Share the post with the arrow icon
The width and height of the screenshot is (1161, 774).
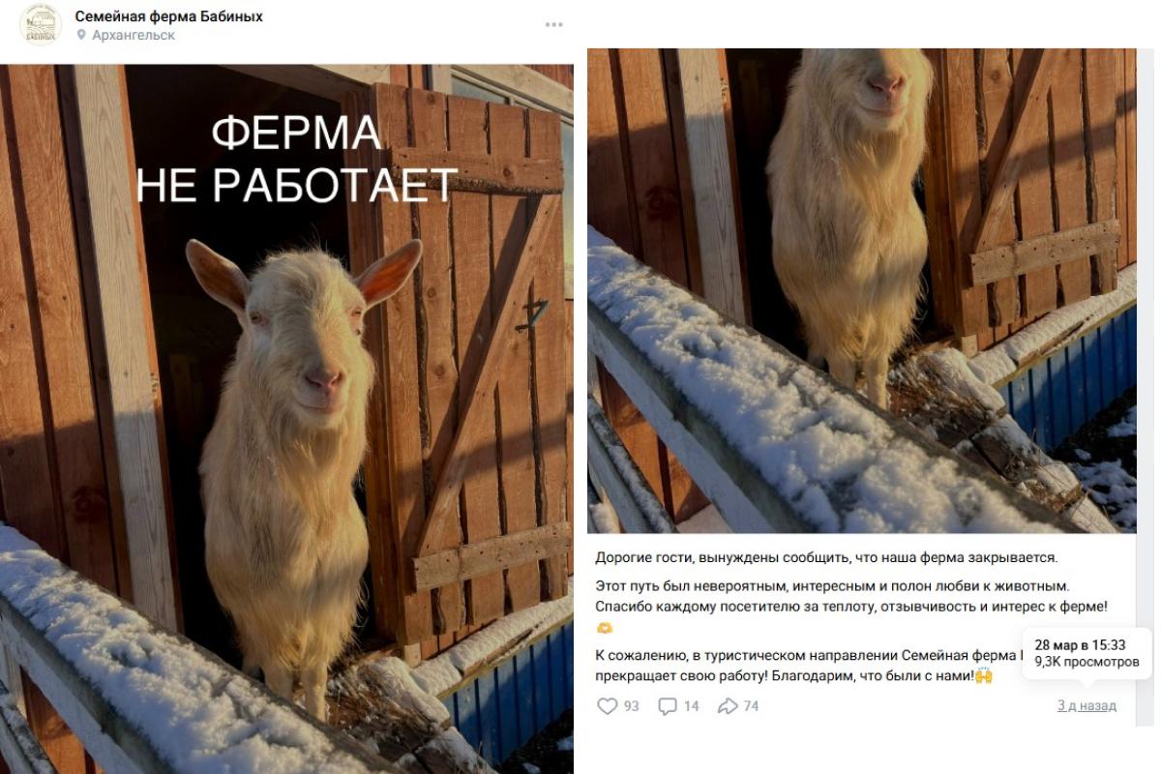point(728,706)
